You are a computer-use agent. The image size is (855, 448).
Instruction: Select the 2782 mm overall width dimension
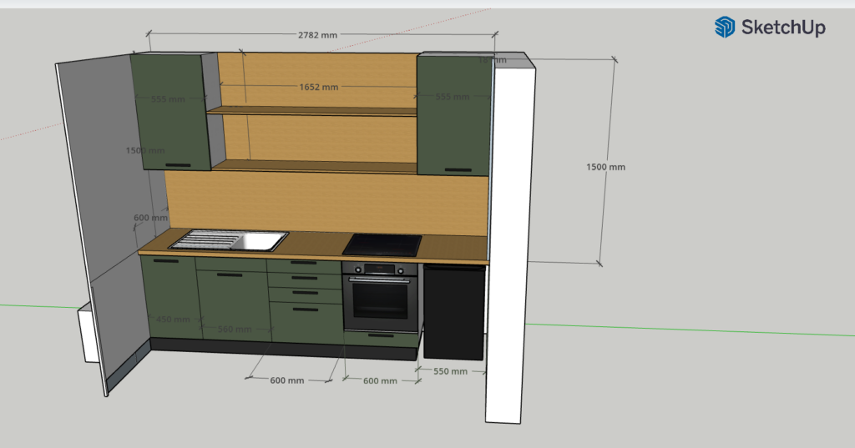click(x=318, y=35)
